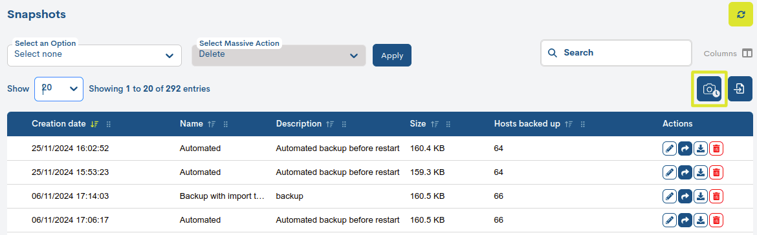Restore the 17:14:03 snapshot
This screenshot has height=235, width=757.
685,196
